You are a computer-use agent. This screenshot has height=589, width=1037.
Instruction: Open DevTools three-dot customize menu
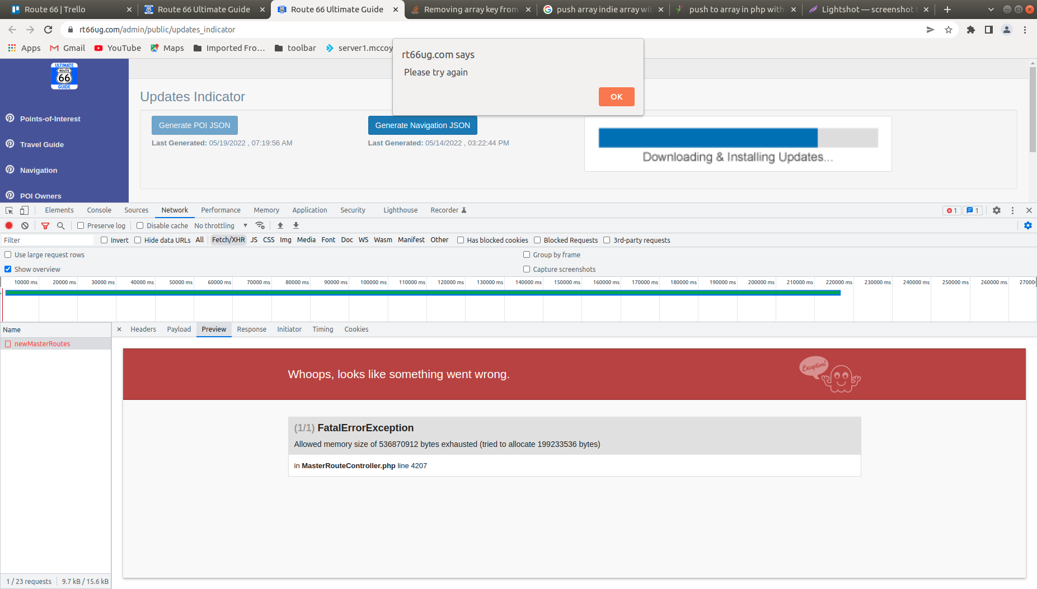1012,210
